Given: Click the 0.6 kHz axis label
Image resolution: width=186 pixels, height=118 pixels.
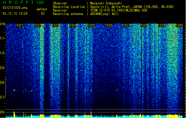Looking at the screenshot, I should [x=2, y=112].
